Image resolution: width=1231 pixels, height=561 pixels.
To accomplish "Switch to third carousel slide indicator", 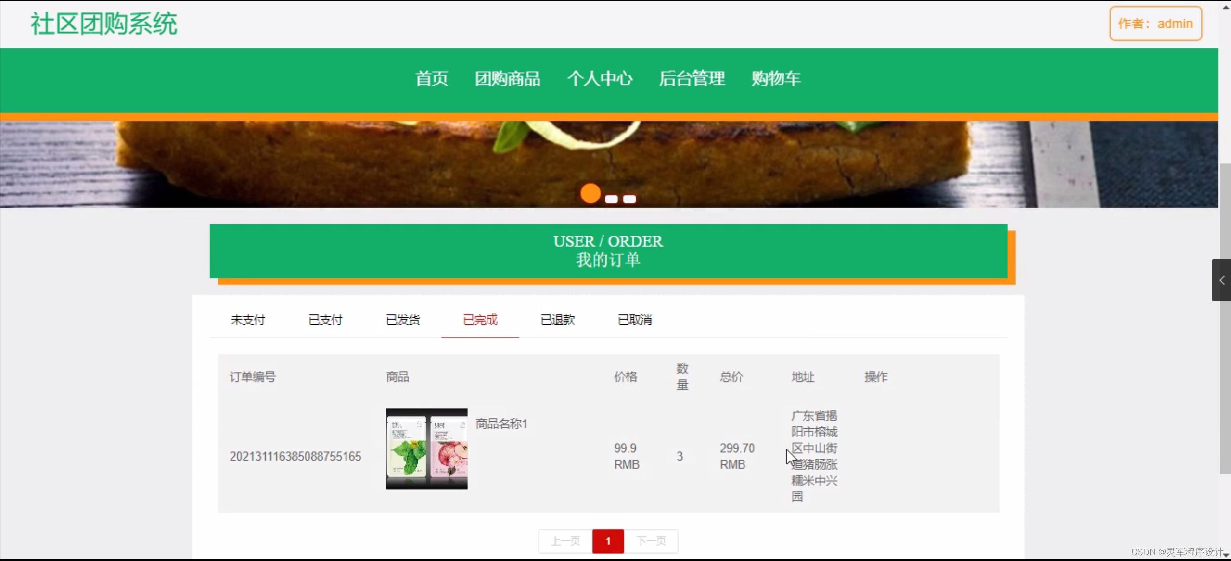I will coord(629,199).
